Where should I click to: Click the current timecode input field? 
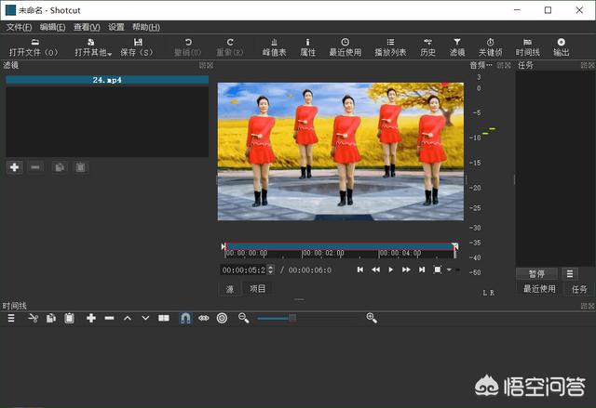[x=244, y=270]
